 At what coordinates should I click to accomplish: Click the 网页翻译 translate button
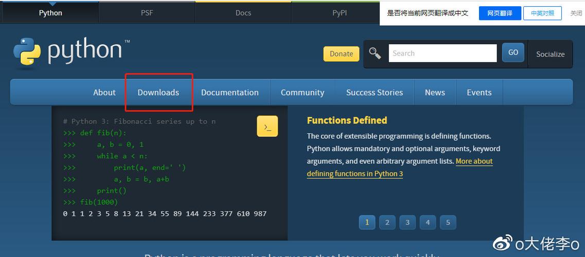click(500, 13)
